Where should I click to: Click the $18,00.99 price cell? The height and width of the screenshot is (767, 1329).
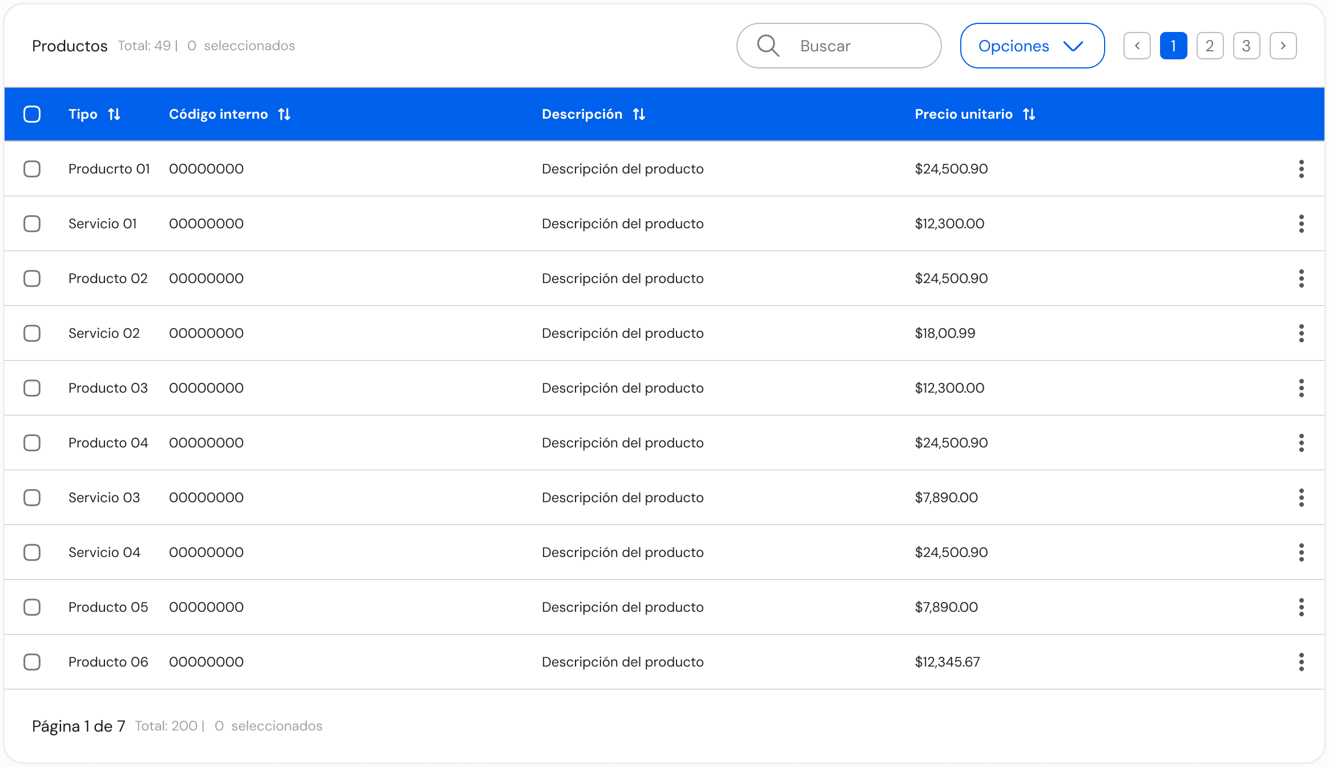[945, 333]
